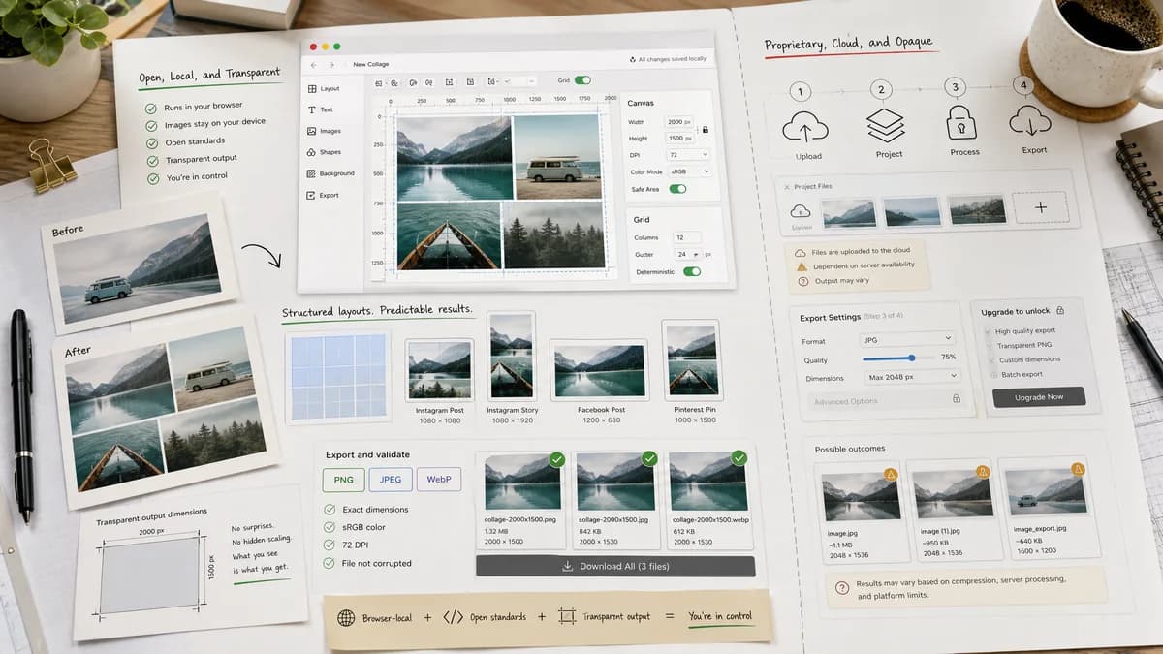
Task: Open the Format dropdown showing JPG
Action: click(907, 340)
